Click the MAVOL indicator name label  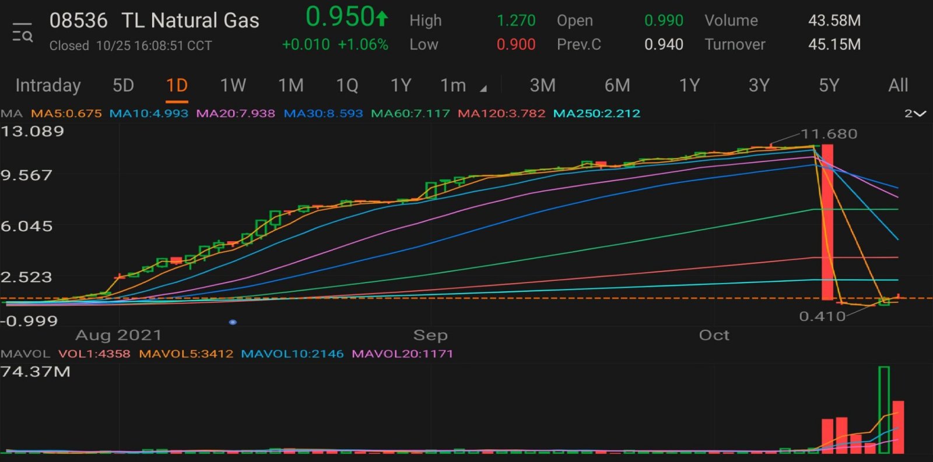25,354
